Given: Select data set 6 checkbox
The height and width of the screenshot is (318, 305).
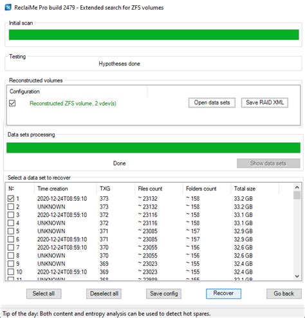Looking at the screenshot, I should (11, 239).
